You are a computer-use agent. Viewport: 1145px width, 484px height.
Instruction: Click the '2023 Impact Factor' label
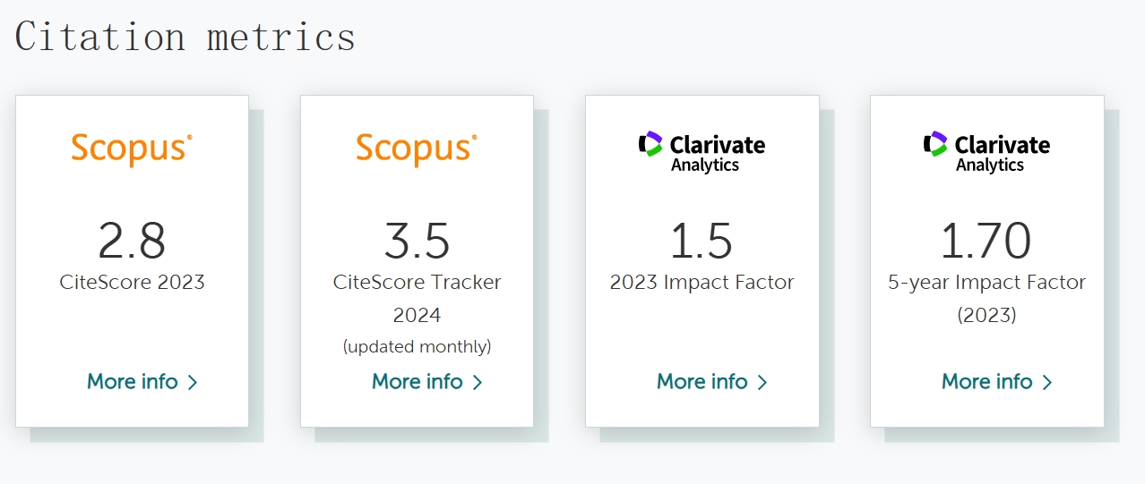tap(702, 283)
